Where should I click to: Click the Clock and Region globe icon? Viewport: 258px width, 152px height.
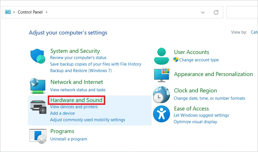click(x=162, y=94)
